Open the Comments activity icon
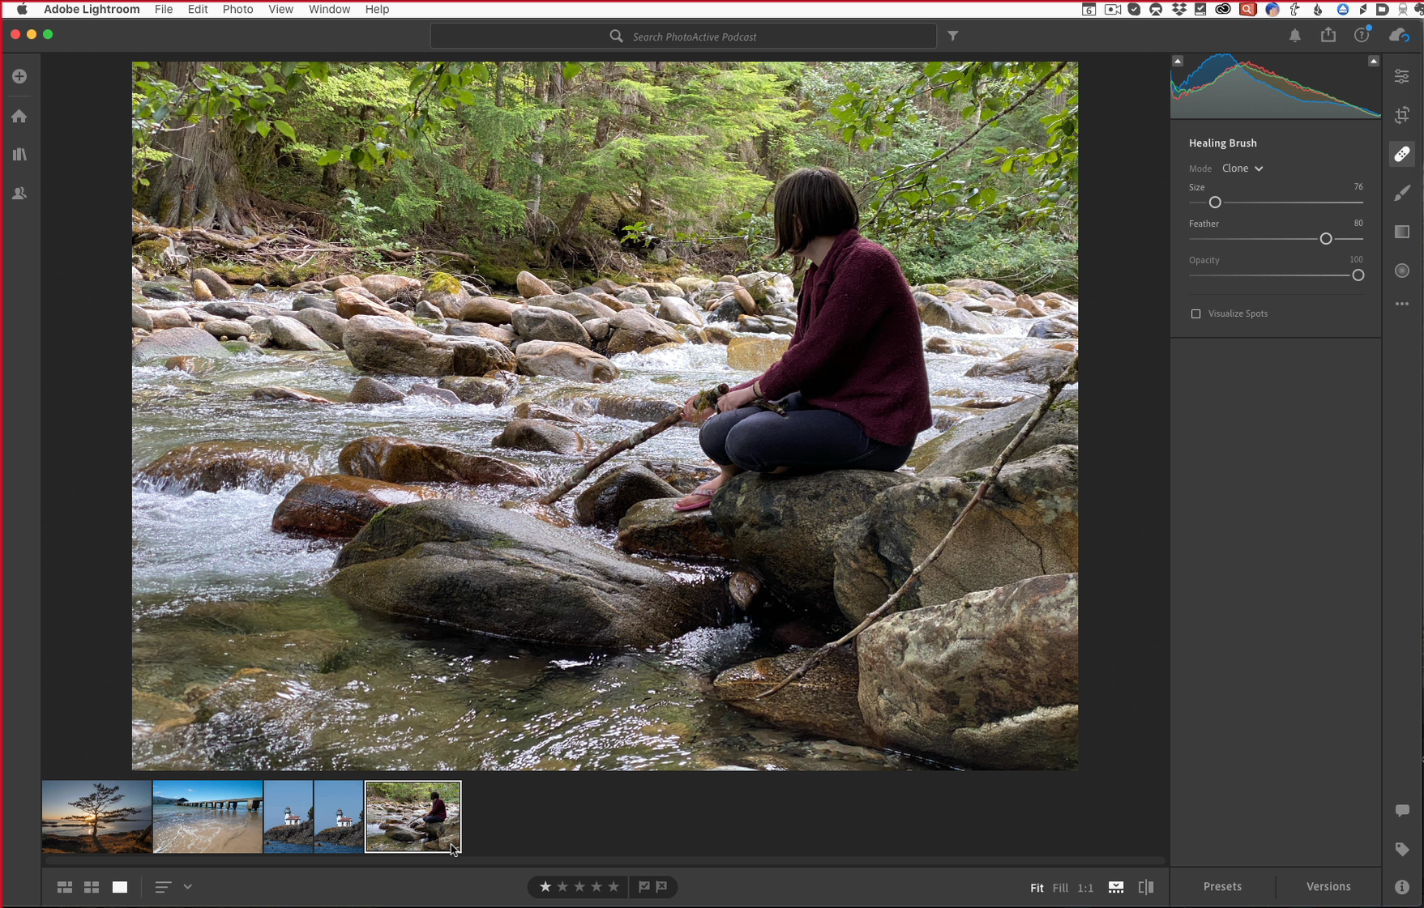1424x908 pixels. click(1402, 810)
